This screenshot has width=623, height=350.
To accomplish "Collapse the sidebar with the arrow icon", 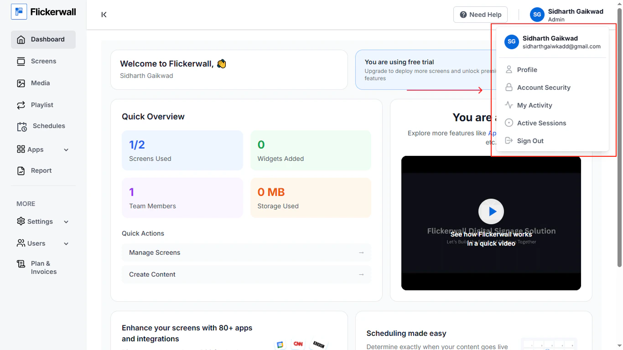I will (104, 15).
